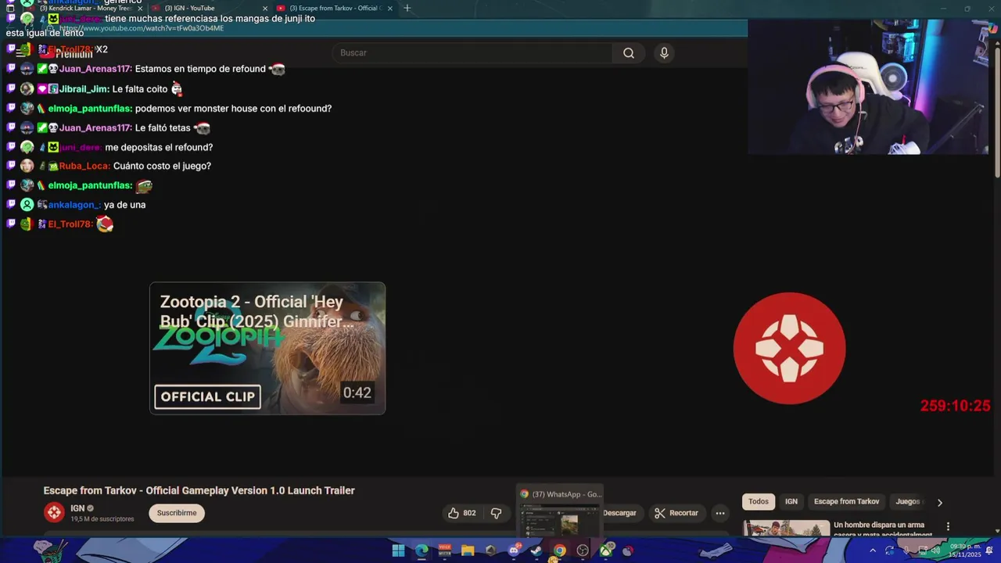Open the 'Un hombre dispara un arma' video title
Viewport: 1001px width, 563px height.
point(884,529)
